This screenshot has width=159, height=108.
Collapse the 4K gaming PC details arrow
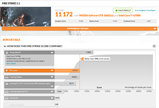pos(52,52)
